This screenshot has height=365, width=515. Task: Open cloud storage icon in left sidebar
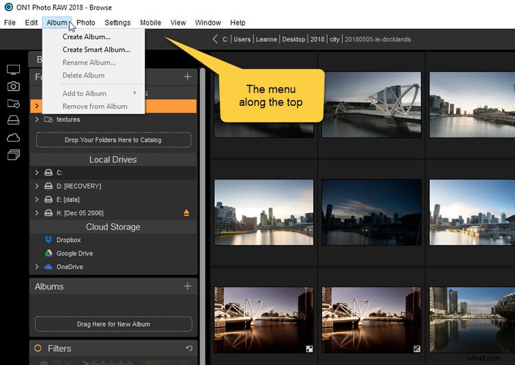pyautogui.click(x=14, y=137)
